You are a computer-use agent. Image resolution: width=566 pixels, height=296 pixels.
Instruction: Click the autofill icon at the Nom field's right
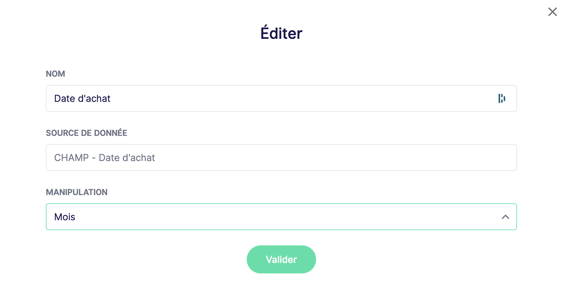(502, 98)
